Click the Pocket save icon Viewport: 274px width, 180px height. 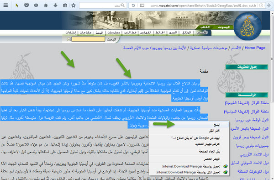tap(26, 5)
